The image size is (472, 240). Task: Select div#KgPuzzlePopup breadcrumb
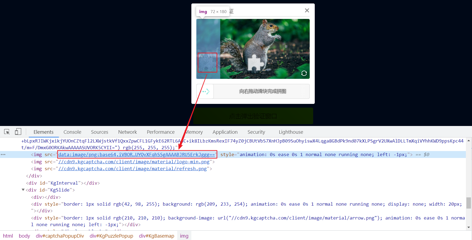pyautogui.click(x=111, y=236)
